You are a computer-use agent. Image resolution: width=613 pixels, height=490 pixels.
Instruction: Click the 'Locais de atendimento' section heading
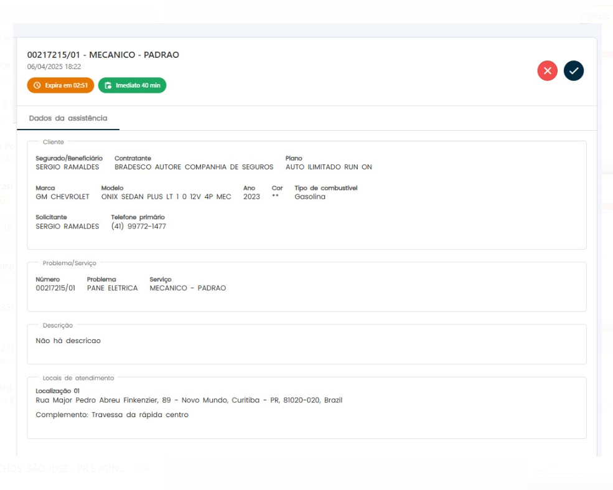pos(78,378)
